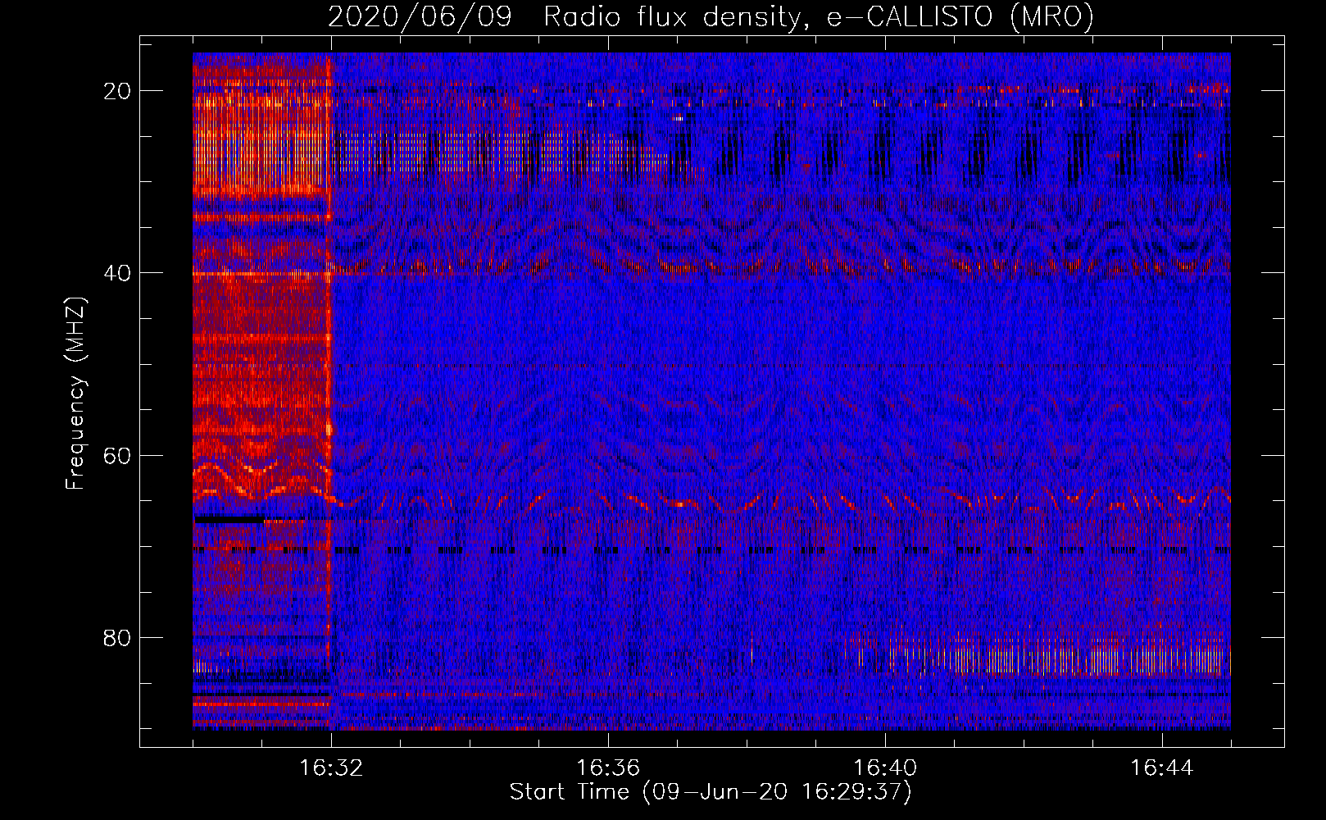
Task: Click the 60 MHz frequency tick label
Action: [118, 456]
